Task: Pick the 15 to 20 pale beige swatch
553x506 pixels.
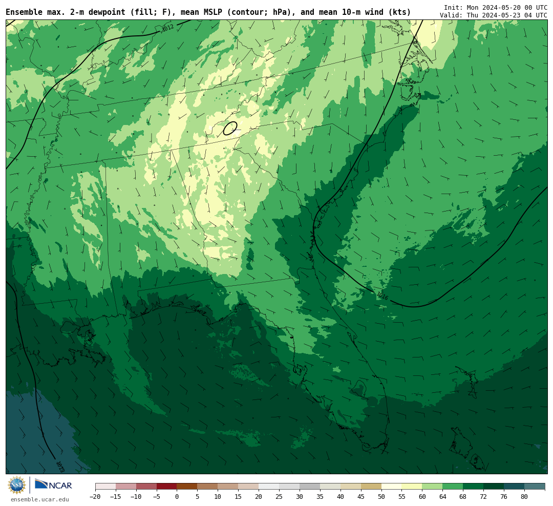Action: (x=249, y=487)
